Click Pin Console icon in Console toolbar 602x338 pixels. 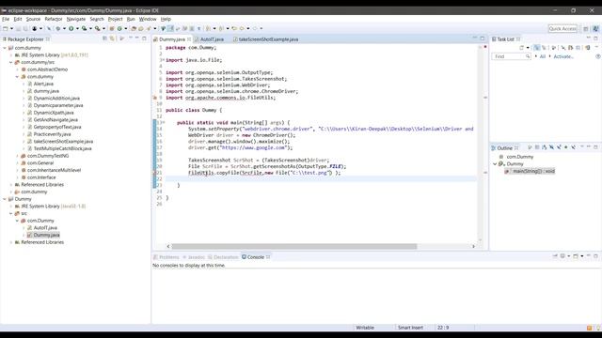tap(555, 256)
